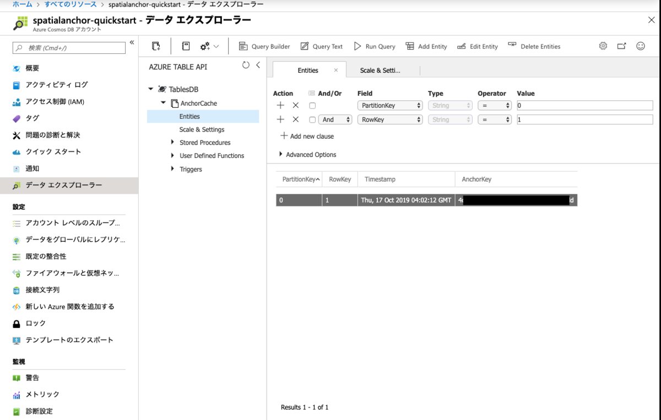Click Edit Entity

click(x=478, y=46)
